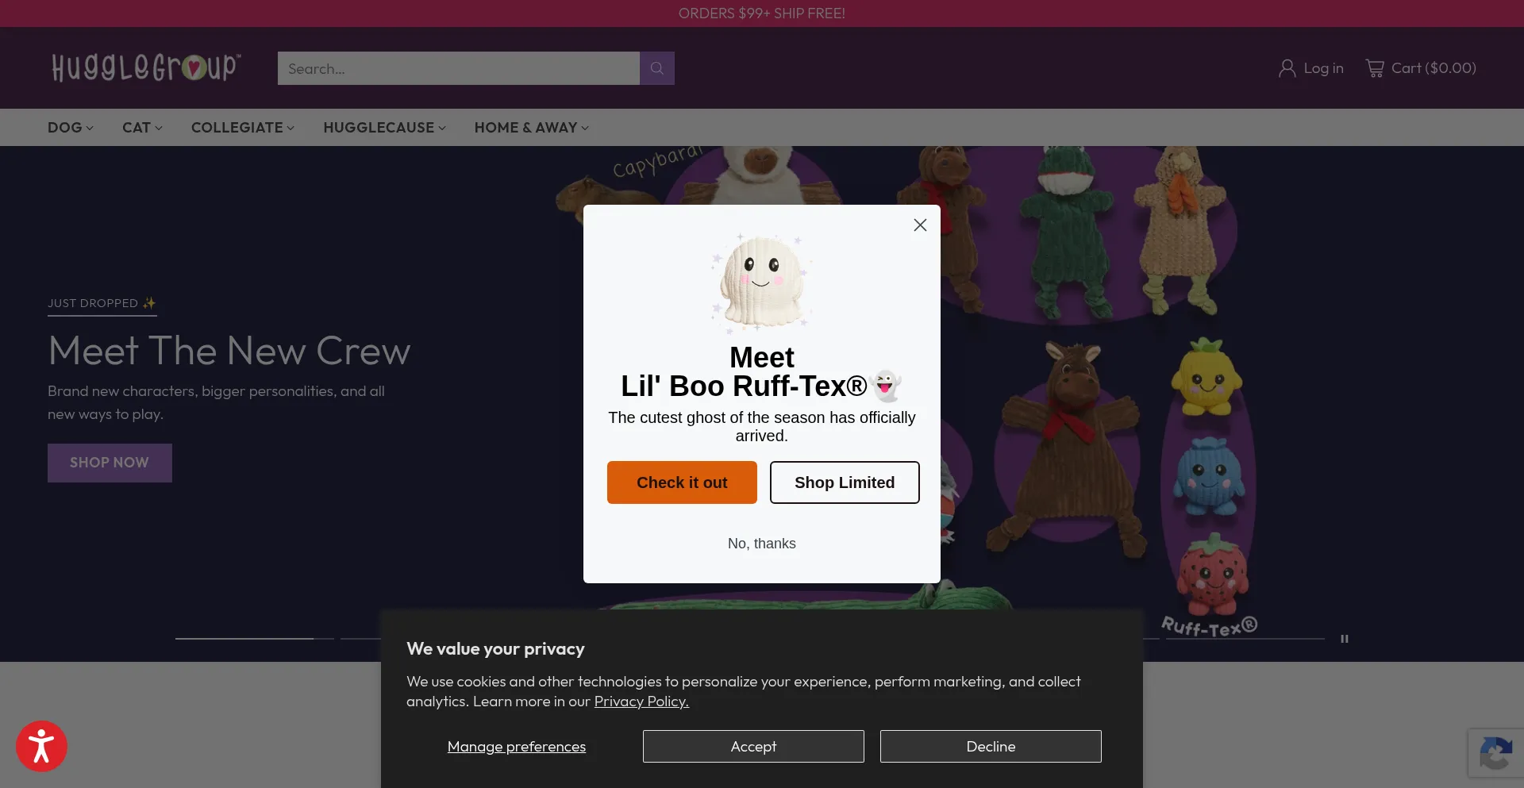Expand the COLLEGIATE menu

(x=243, y=128)
